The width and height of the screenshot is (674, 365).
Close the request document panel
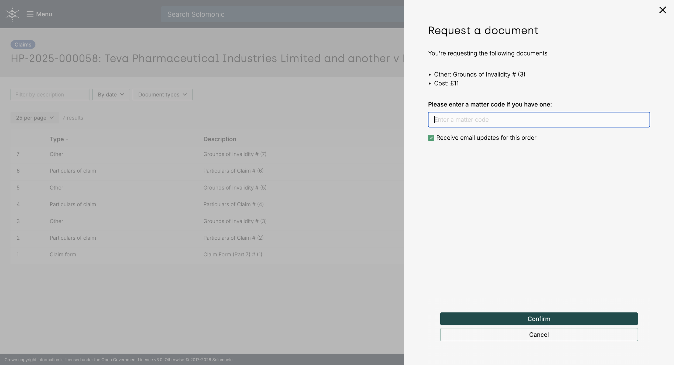662,10
